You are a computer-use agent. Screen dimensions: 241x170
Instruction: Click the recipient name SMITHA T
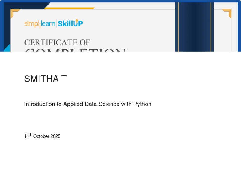click(x=45, y=79)
